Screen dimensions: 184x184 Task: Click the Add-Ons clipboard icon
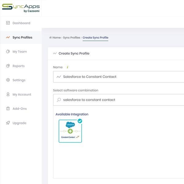click(8, 109)
